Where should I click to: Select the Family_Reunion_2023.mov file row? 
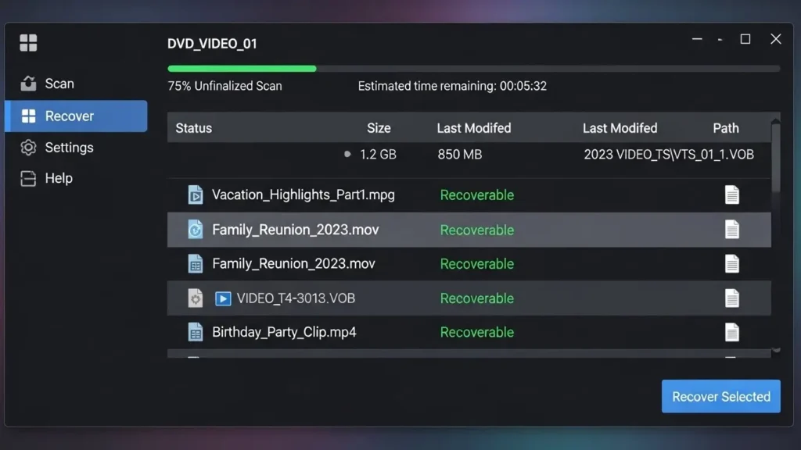(391, 229)
